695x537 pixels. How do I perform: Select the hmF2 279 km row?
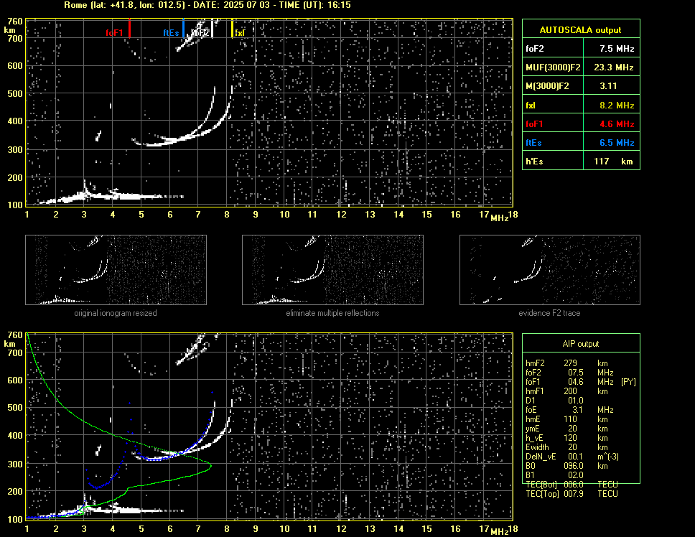coord(566,363)
